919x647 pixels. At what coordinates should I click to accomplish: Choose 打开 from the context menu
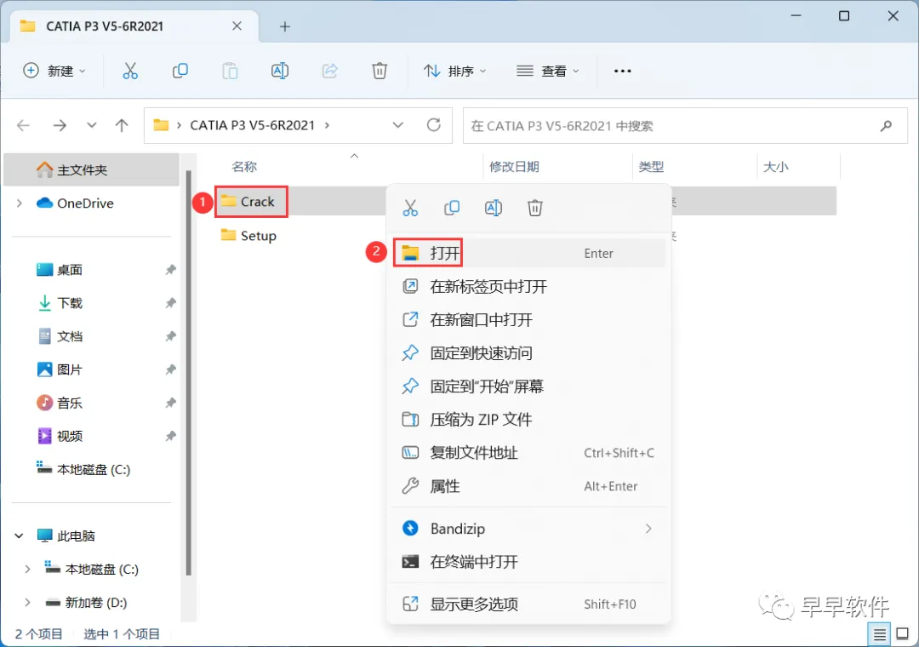(x=528, y=253)
